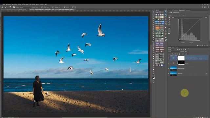
Task: Select the on-image adjustment hand in Curves
Action: 169,17
